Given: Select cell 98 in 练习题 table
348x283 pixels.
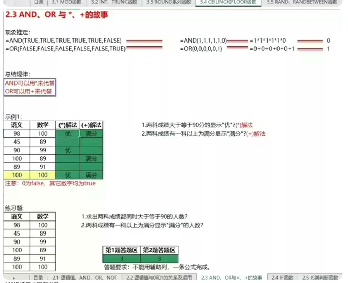Looking at the screenshot, I should pos(17,225).
